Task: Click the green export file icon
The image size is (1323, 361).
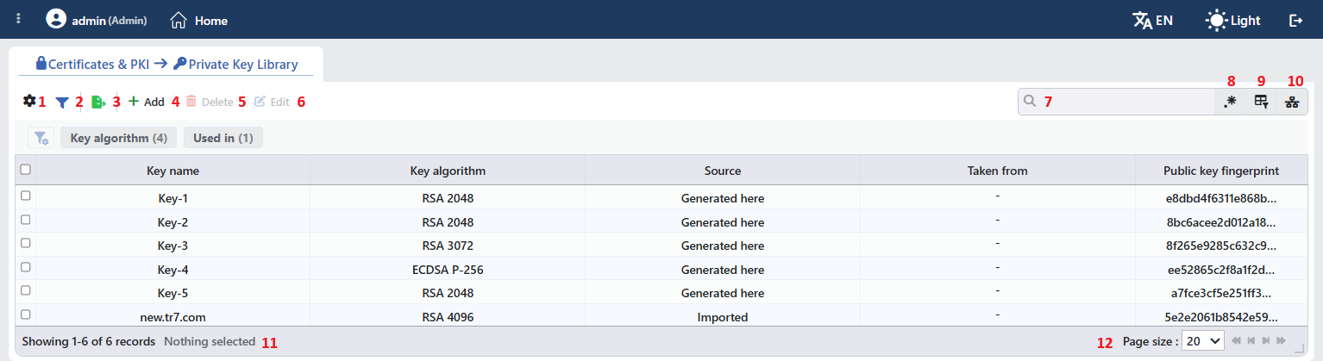Action: coord(98,102)
